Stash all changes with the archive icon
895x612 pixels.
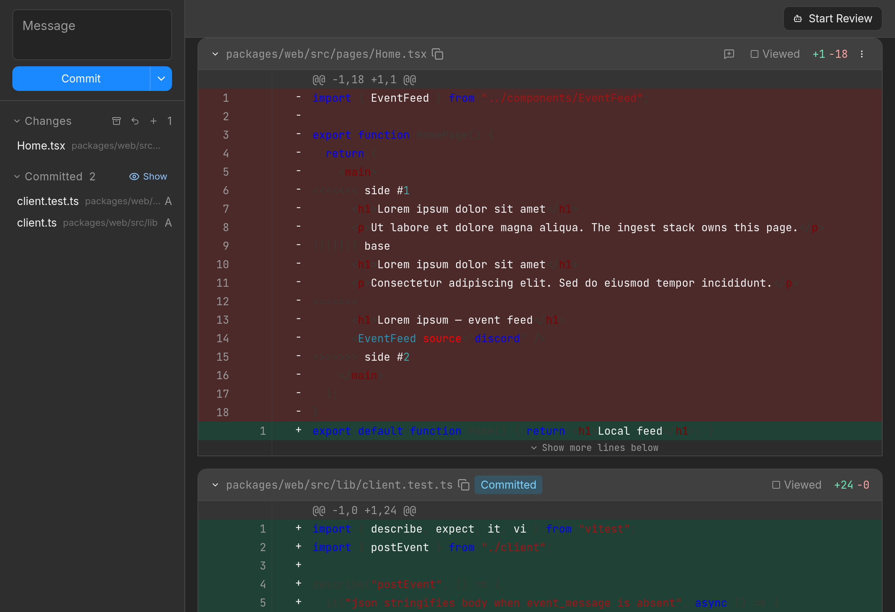(x=117, y=121)
